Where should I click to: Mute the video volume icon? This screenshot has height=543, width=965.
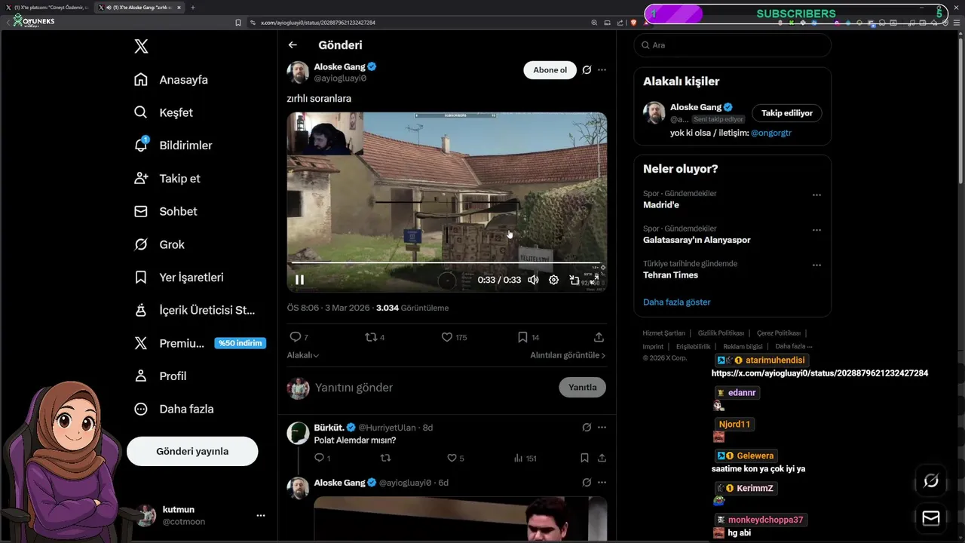(x=533, y=280)
